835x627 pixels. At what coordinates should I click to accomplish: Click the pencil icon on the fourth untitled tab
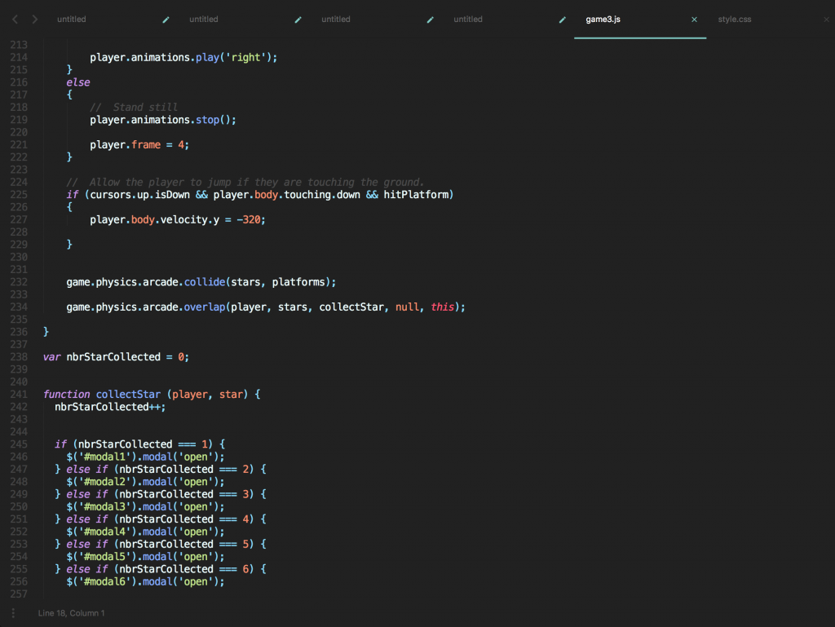pyautogui.click(x=562, y=20)
